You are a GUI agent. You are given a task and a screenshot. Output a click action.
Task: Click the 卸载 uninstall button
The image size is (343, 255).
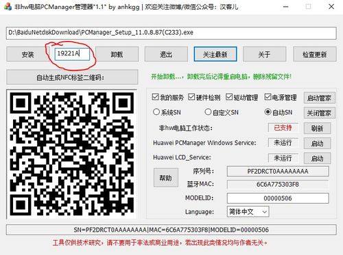click(x=117, y=54)
